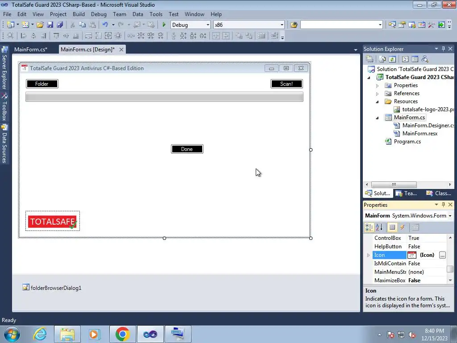Screen dimensions: 457x343
Task: Select the Scan! button on form
Action: point(287,84)
